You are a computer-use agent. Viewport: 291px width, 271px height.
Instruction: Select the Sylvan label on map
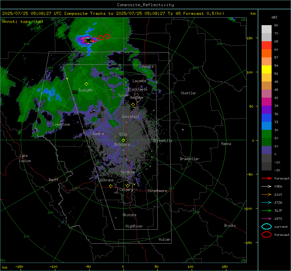pyautogui.click(x=124, y=95)
